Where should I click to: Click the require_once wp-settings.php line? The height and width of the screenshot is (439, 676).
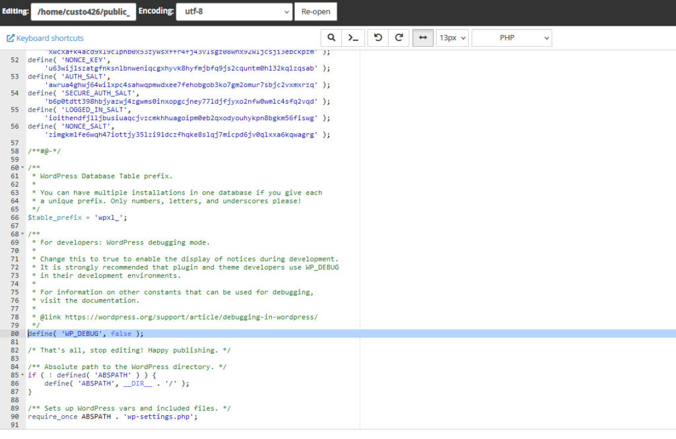[x=112, y=417]
